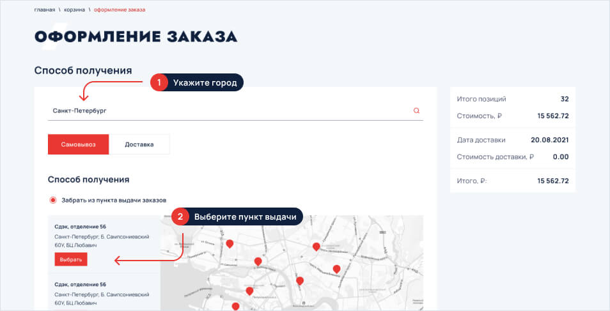610x311 pixels.
Task: Switch to the Доставка tab
Action: click(x=139, y=144)
